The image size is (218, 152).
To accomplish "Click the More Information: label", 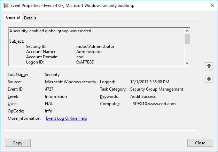I will point(24,118).
